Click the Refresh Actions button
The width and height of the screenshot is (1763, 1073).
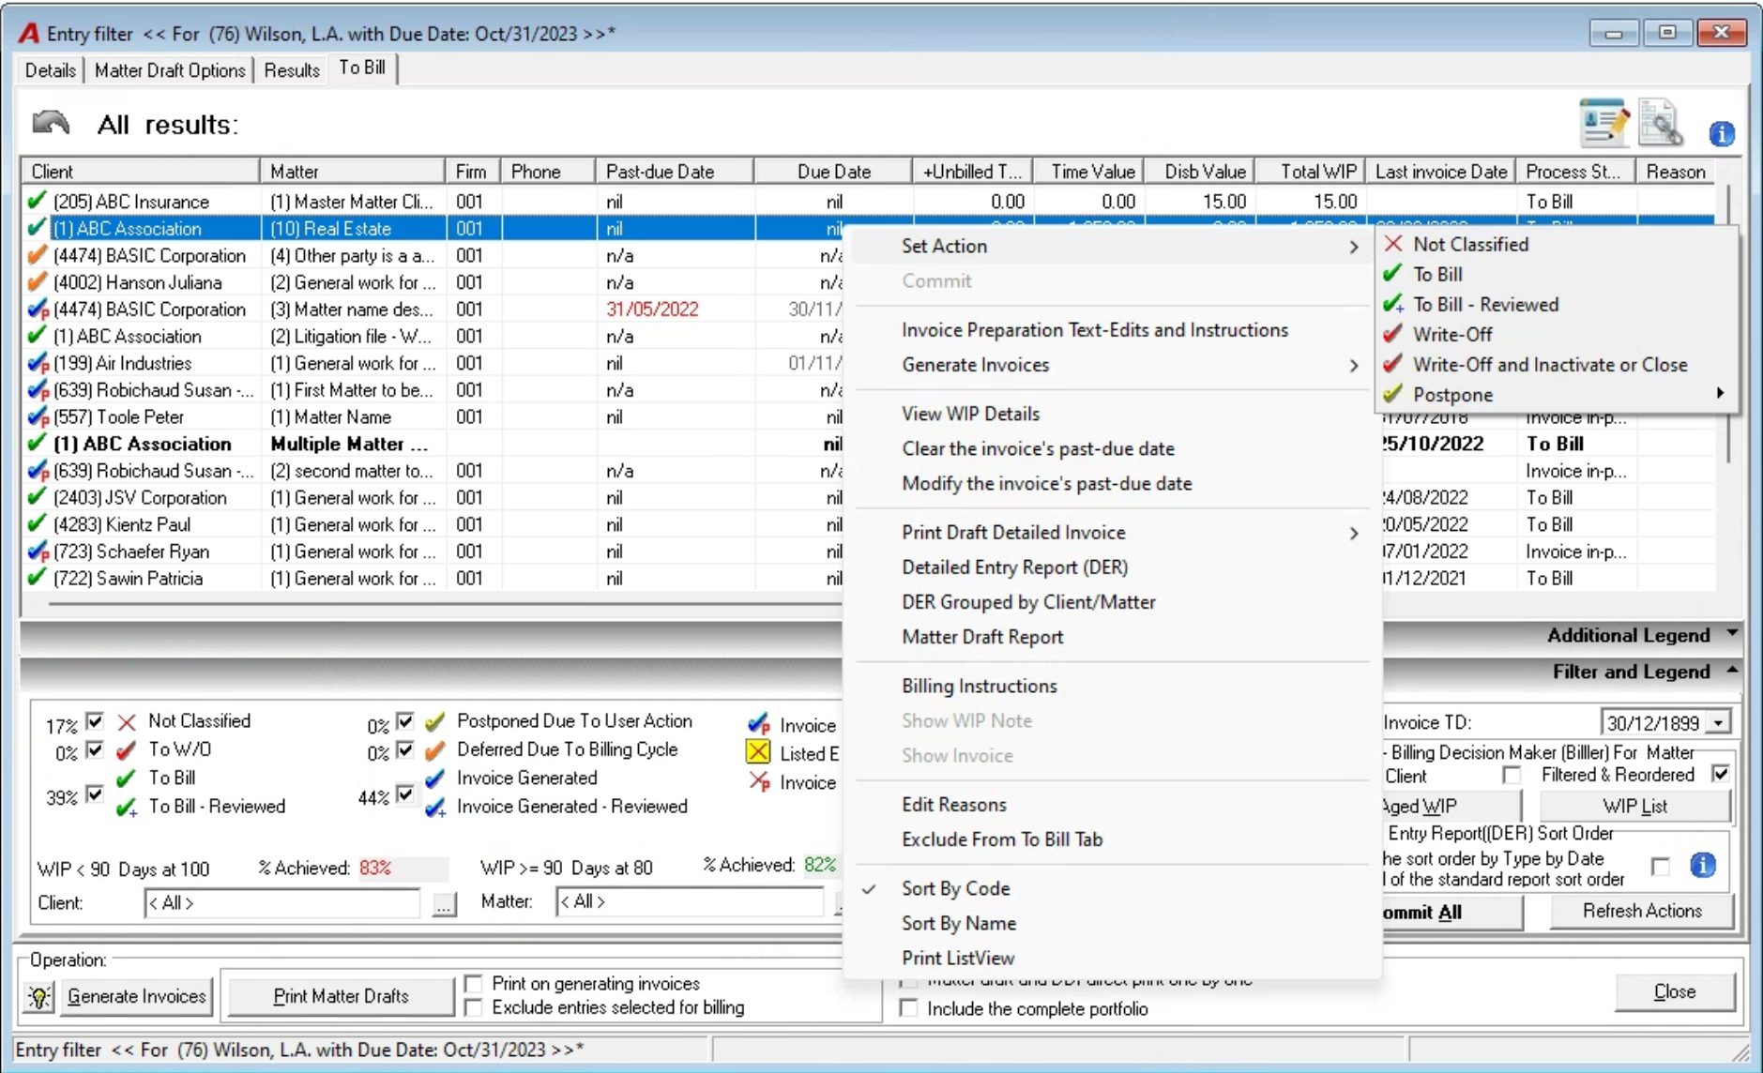pyautogui.click(x=1642, y=911)
